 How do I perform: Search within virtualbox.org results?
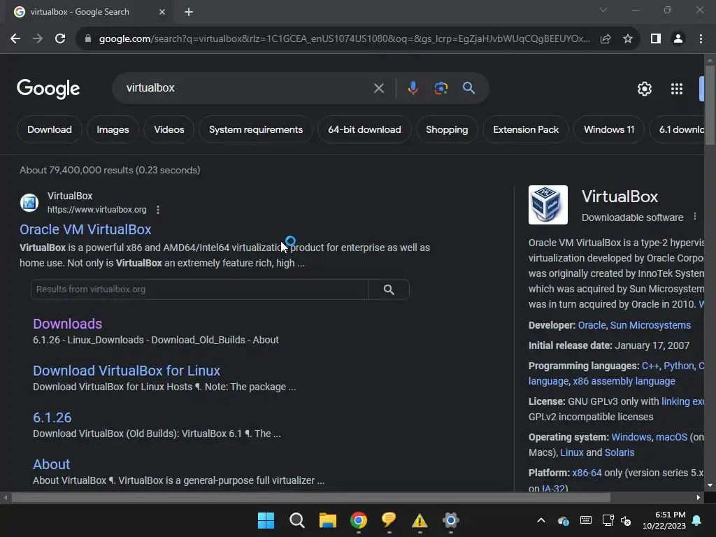pyautogui.click(x=389, y=289)
